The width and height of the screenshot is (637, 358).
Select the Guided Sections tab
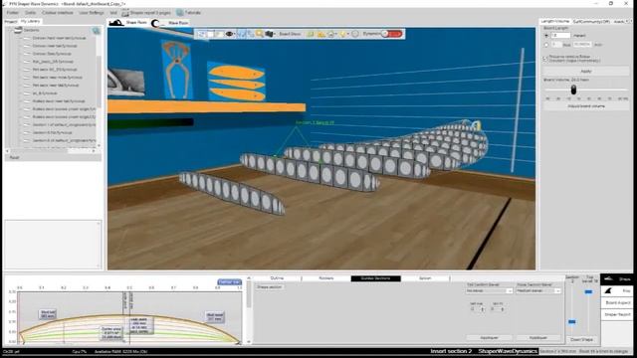pos(376,278)
